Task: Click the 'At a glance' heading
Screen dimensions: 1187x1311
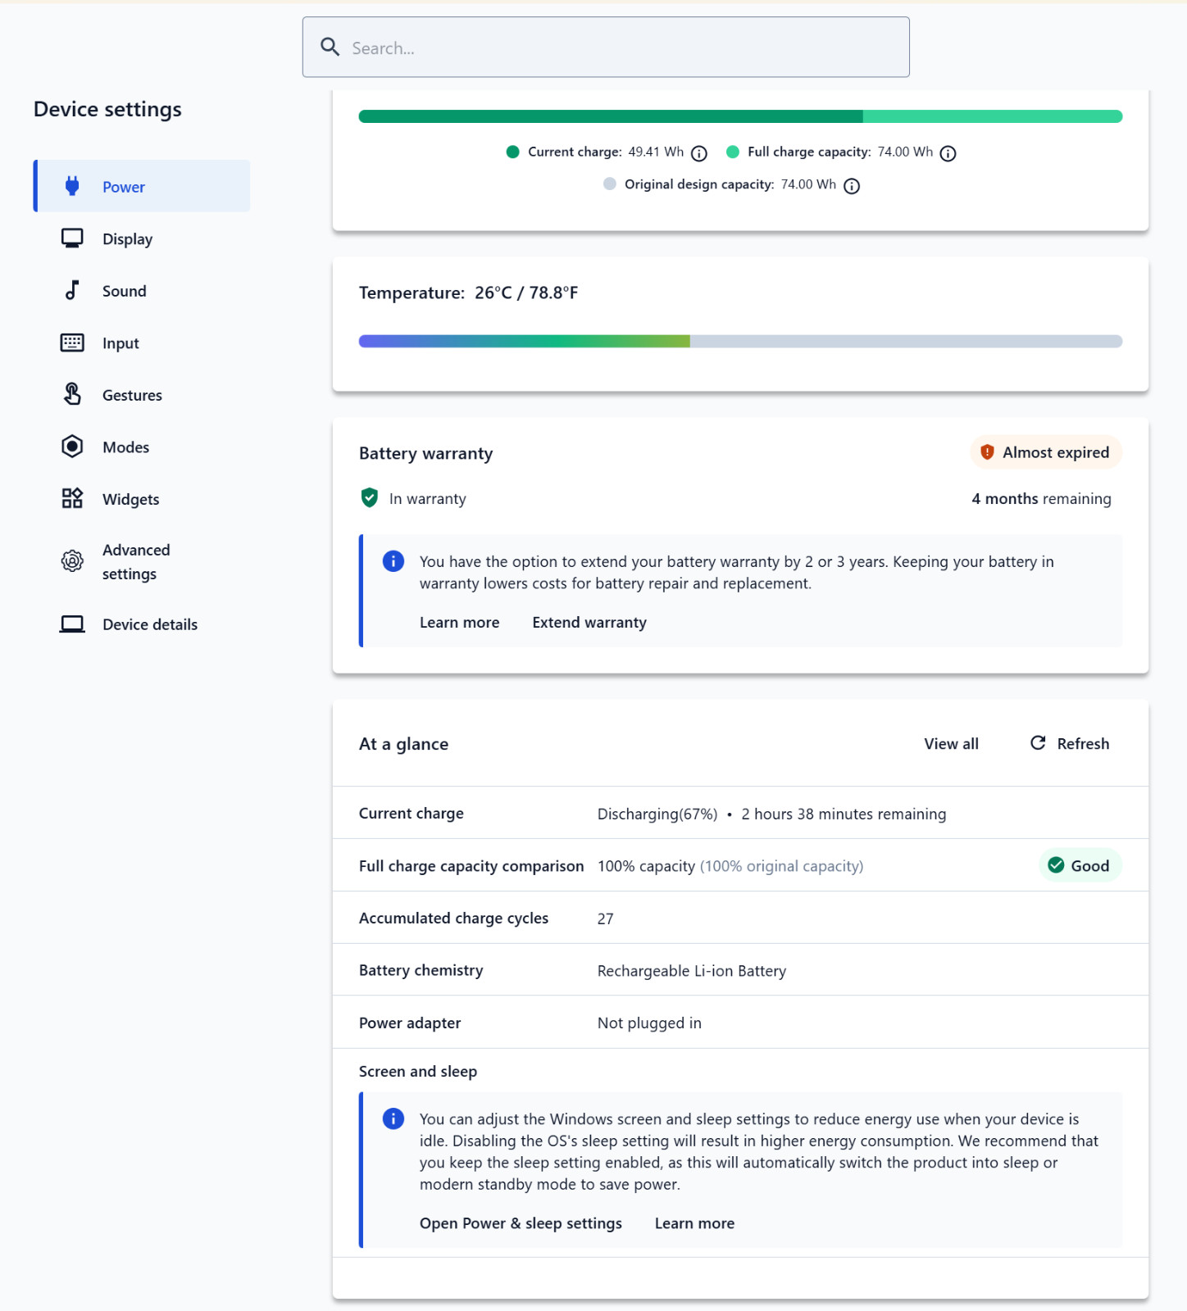Action: click(x=403, y=744)
